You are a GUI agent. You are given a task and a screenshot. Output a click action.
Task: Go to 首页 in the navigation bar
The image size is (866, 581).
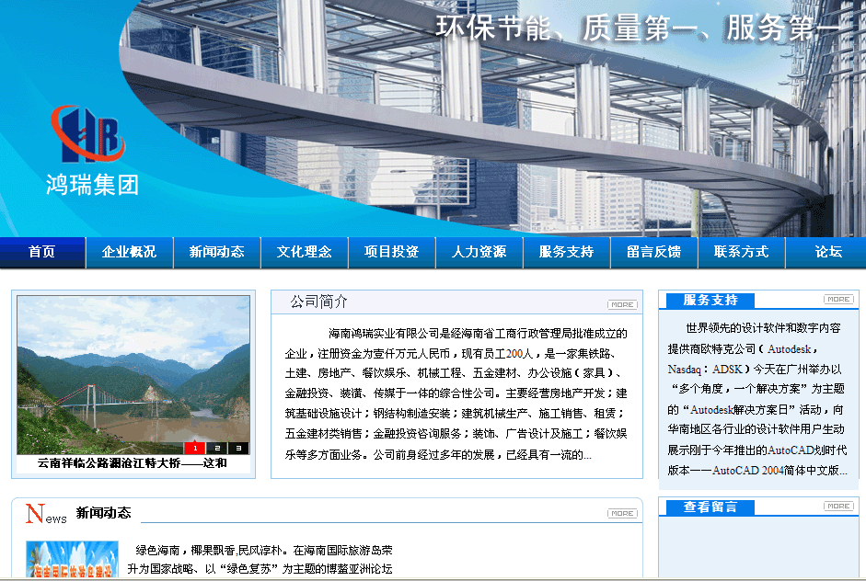coord(42,252)
